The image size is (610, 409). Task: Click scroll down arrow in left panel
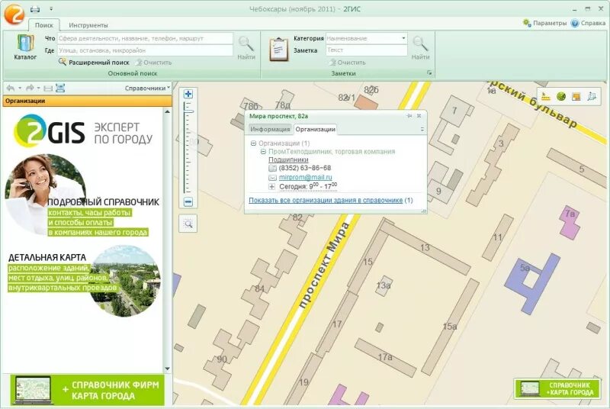(167, 369)
